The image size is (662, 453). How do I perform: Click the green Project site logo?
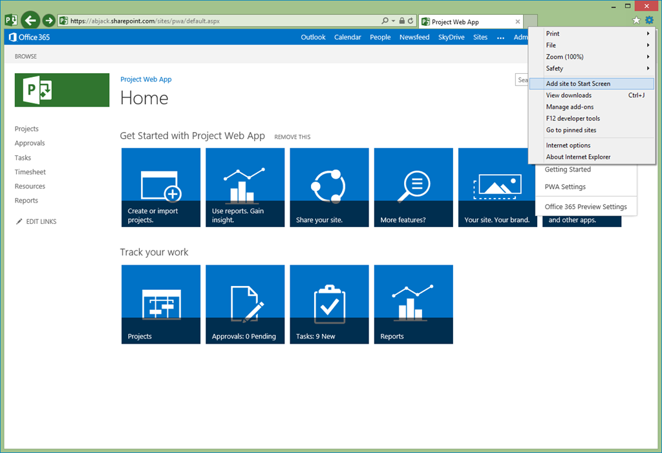[x=62, y=90]
